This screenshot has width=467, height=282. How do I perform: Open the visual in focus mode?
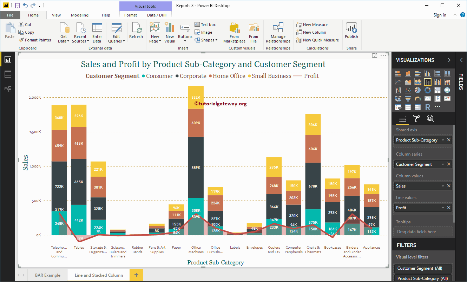pos(375,55)
